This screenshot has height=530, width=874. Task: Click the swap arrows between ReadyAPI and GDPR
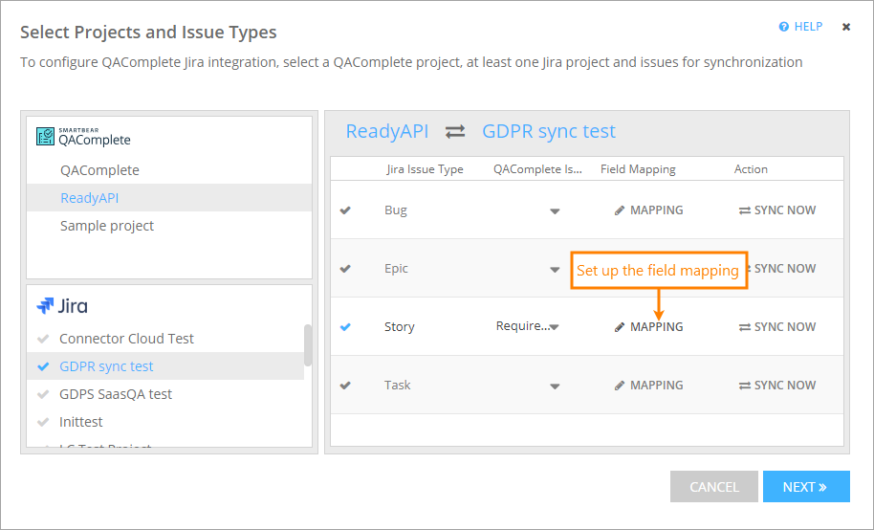455,132
